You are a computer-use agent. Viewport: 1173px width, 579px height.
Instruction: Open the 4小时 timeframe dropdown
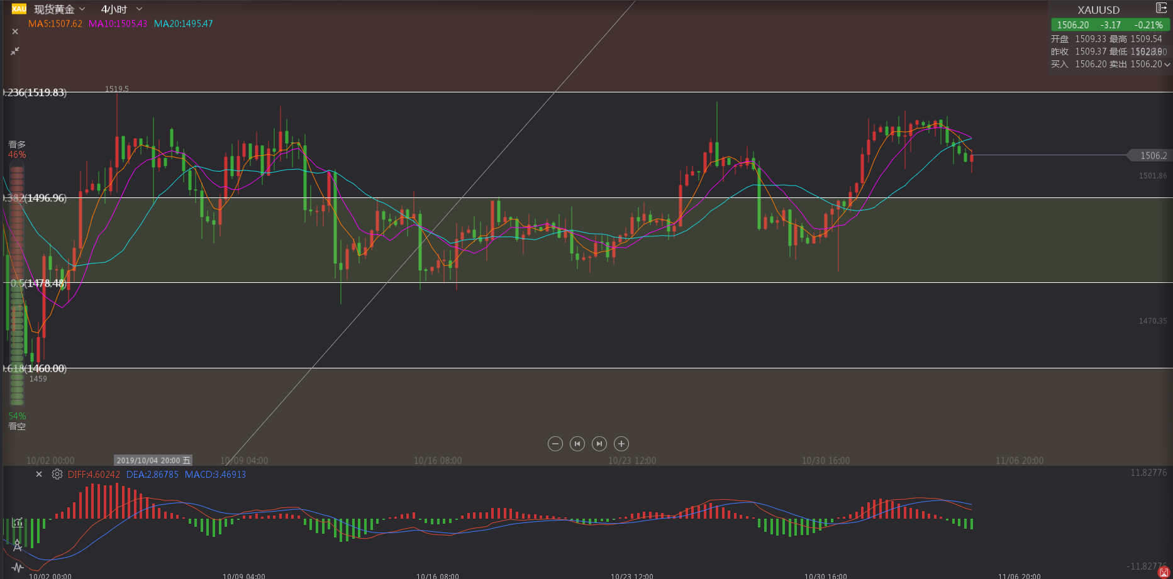pos(121,9)
